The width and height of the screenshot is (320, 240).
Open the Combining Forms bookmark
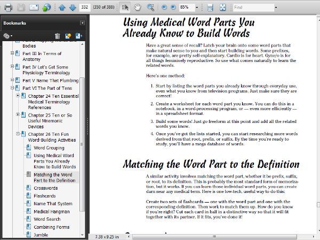tap(51, 227)
